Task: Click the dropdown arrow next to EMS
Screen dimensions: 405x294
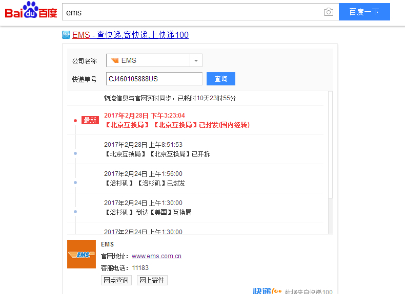Action: (196, 61)
